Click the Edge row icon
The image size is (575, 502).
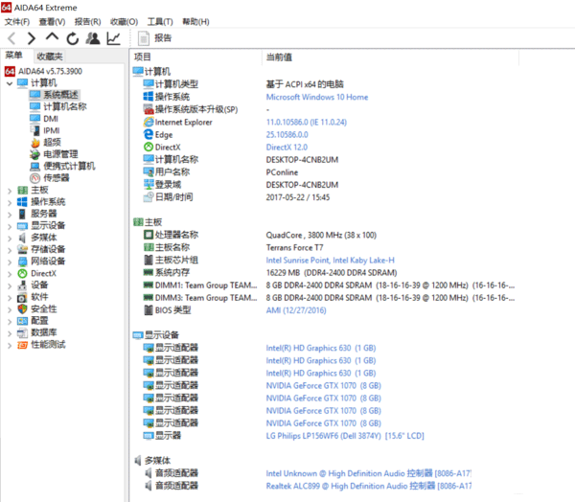coord(149,134)
